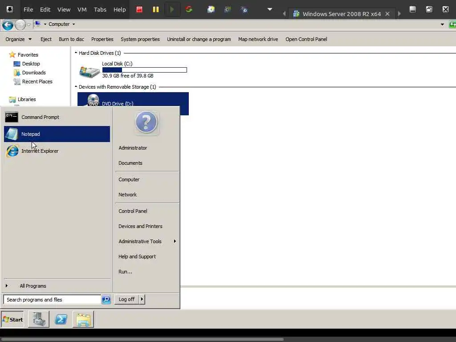The width and height of the screenshot is (456, 342).
Task: Click the user account picture in Start menu
Action: (x=146, y=123)
